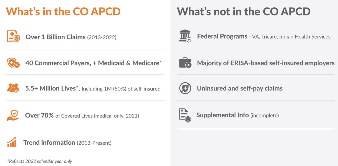The height and width of the screenshot is (166, 338).
Task: Click the gray briefcase with plus icon
Action: click(185, 63)
